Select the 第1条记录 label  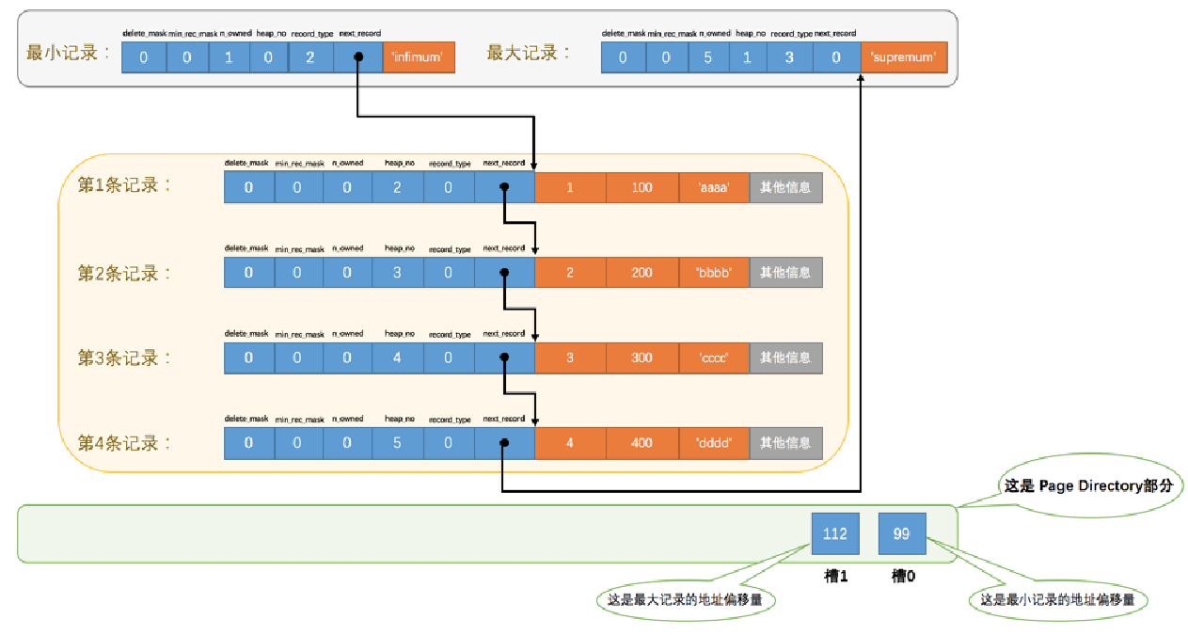[125, 184]
